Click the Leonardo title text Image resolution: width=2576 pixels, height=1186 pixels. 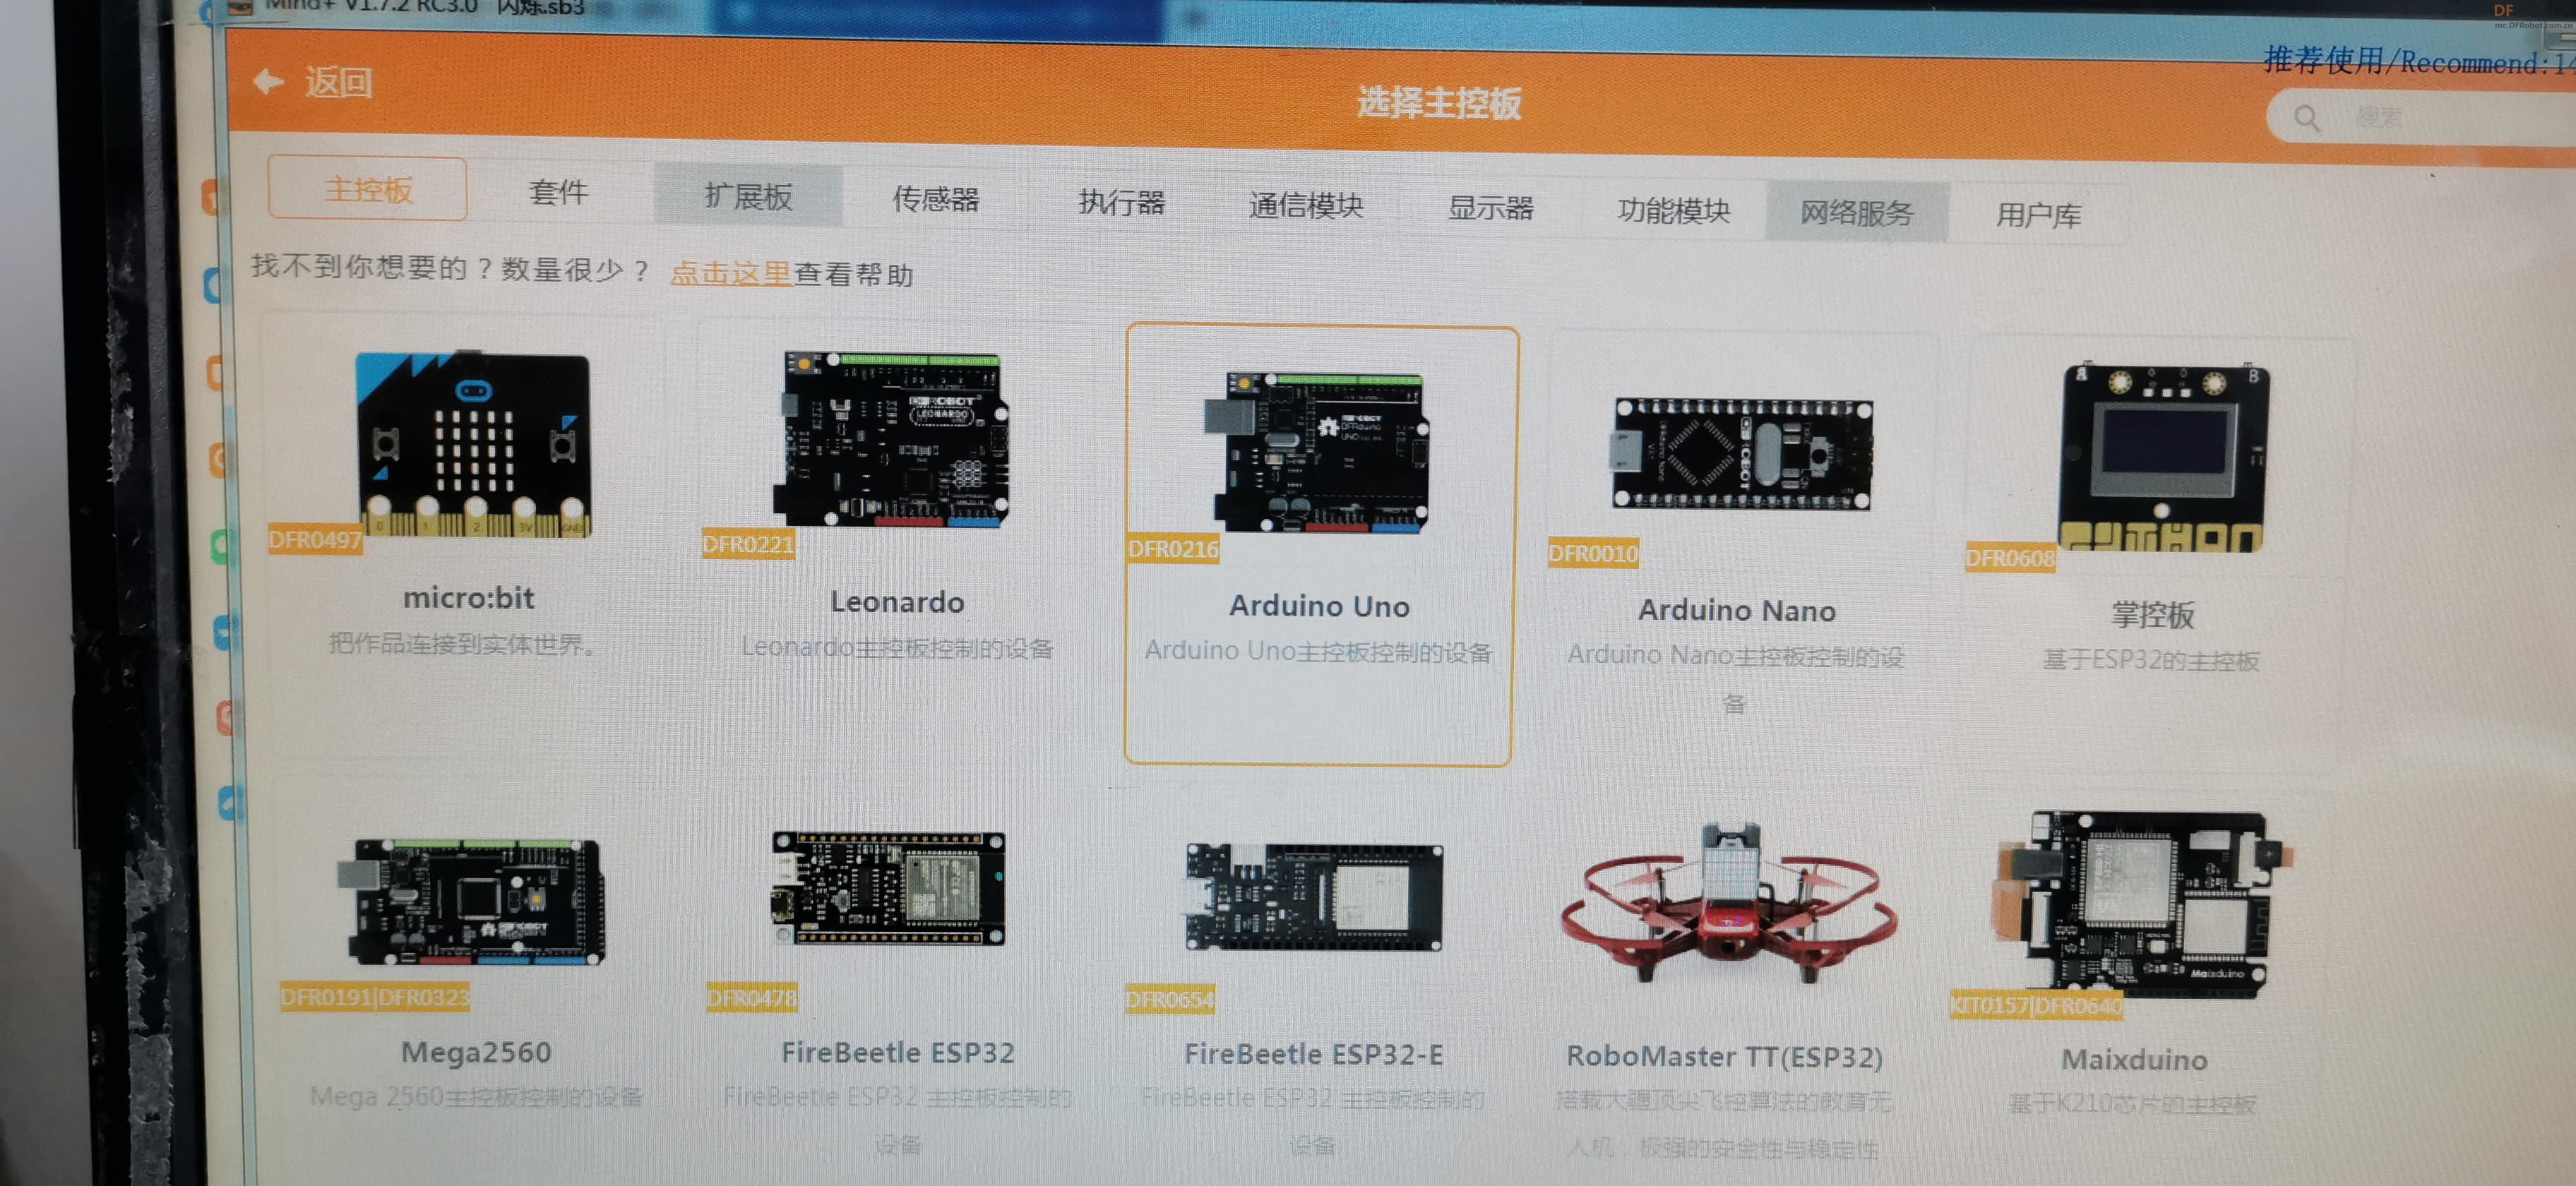[897, 602]
